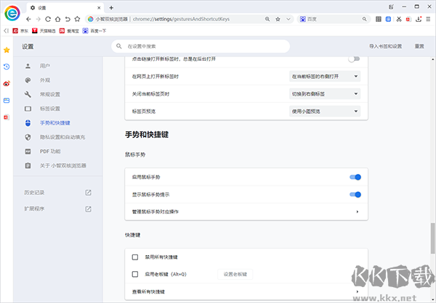Click the 百度 search engine box
Image resolution: width=436 pixels, height=303 pixels.
pyautogui.click(x=334, y=19)
